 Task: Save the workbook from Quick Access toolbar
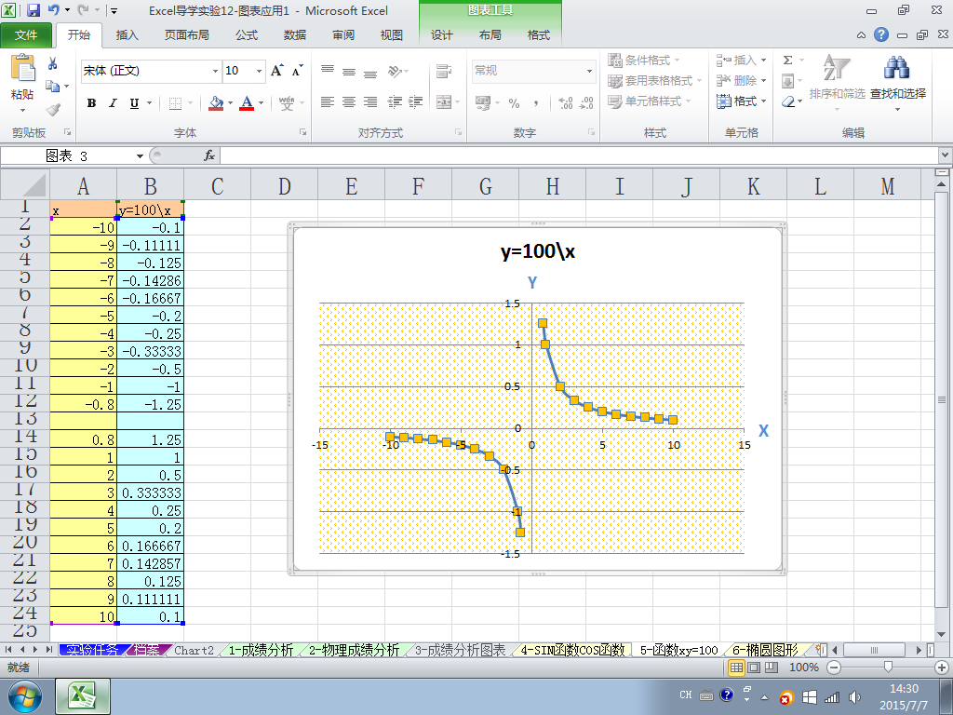(x=34, y=10)
